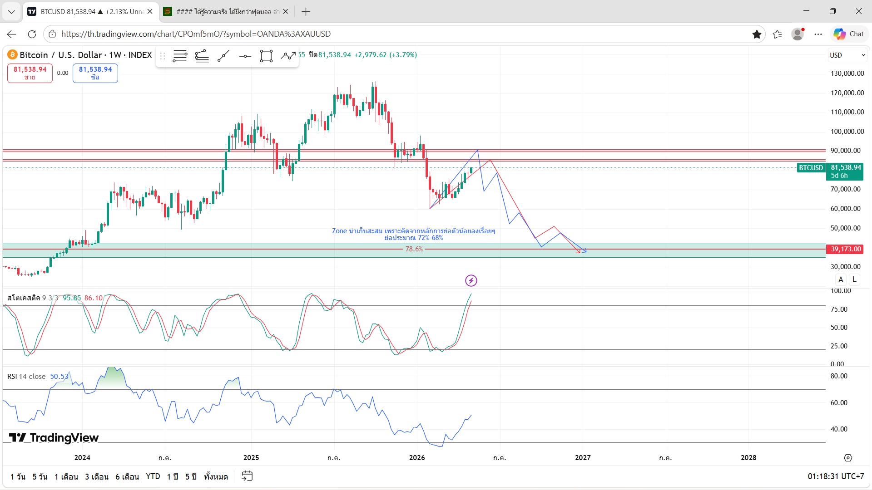
Task: Choose the horizontal line tool icon
Action: coord(245,56)
